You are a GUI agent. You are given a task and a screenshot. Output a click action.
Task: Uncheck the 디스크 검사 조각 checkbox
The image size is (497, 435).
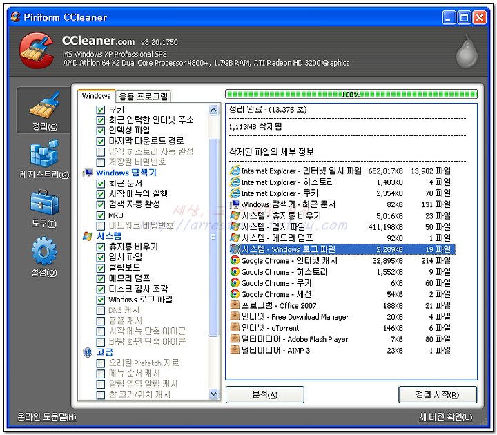pyautogui.click(x=101, y=289)
